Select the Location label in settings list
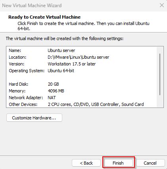 (x=17, y=57)
